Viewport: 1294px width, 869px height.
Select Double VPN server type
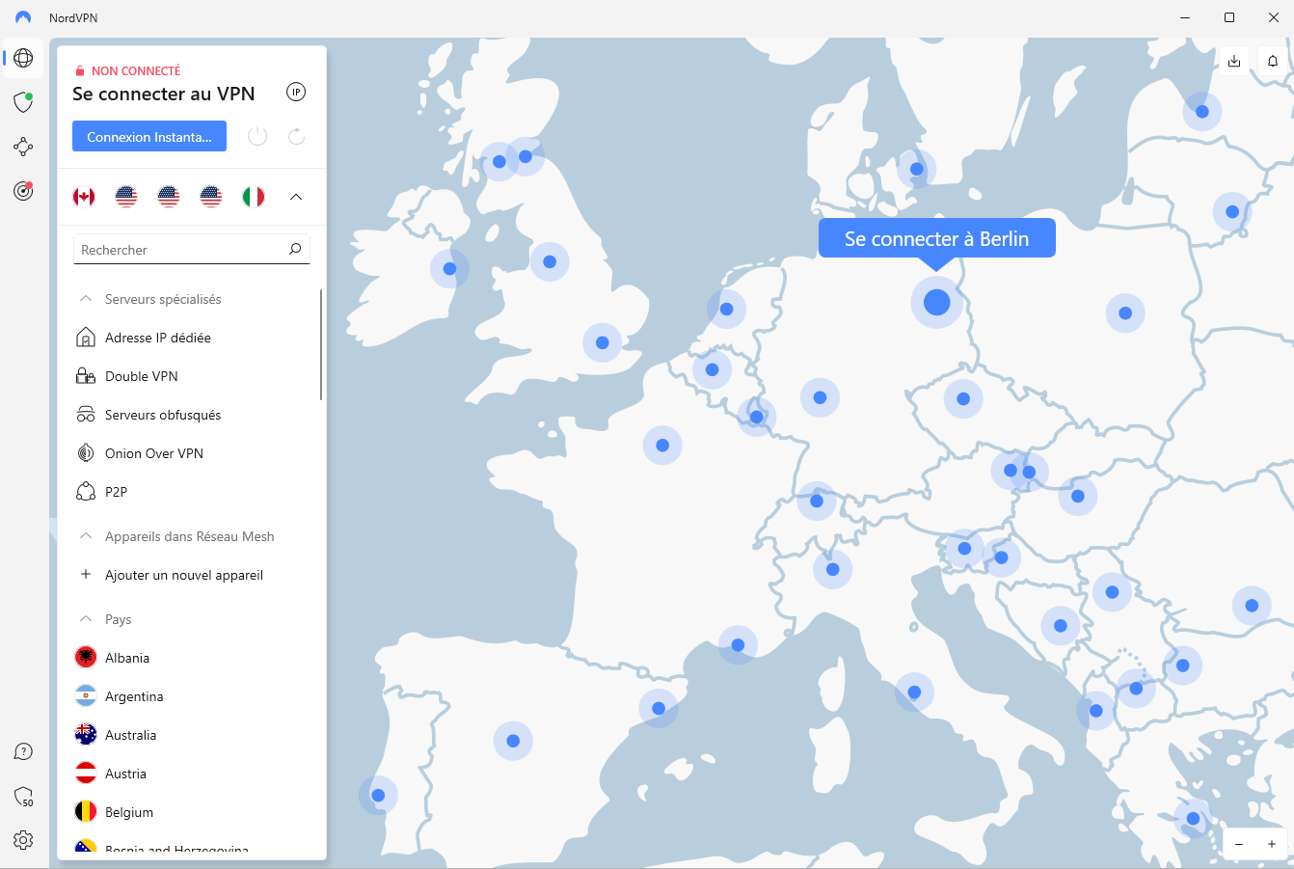pyautogui.click(x=141, y=376)
